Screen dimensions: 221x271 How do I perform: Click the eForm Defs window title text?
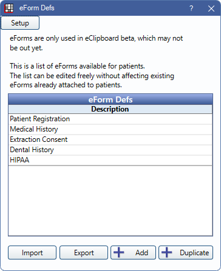pyautogui.click(x=37, y=8)
